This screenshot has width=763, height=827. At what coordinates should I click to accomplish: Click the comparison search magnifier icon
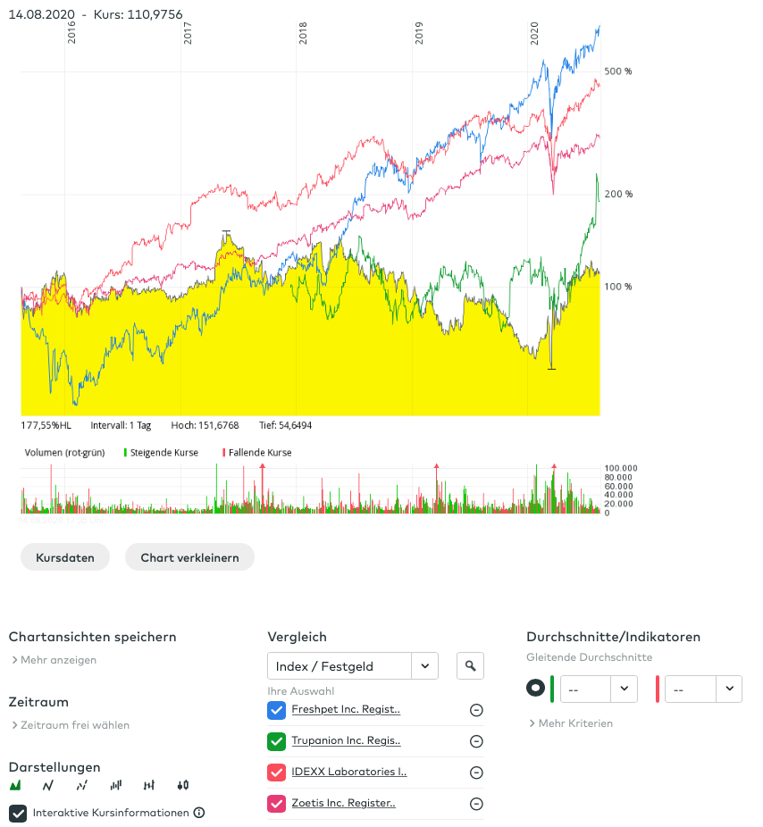pyautogui.click(x=470, y=665)
